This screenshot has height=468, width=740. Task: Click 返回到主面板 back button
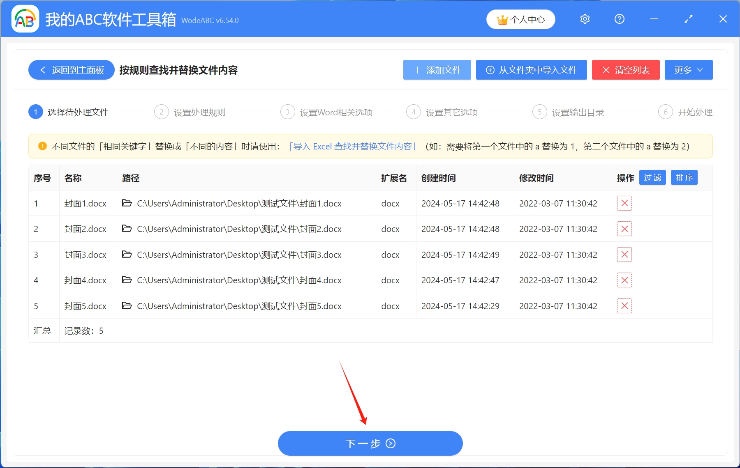point(71,70)
